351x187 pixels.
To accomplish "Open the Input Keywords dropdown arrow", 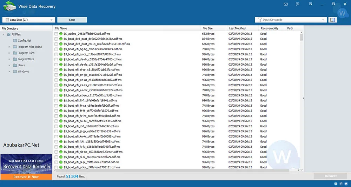I will 323,20.
